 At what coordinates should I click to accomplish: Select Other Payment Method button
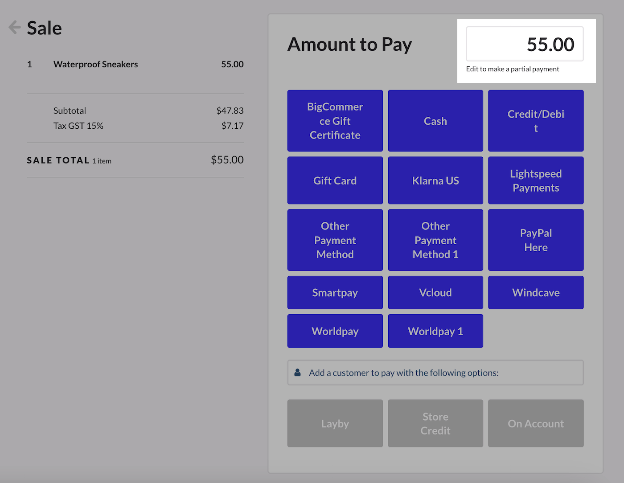point(335,240)
